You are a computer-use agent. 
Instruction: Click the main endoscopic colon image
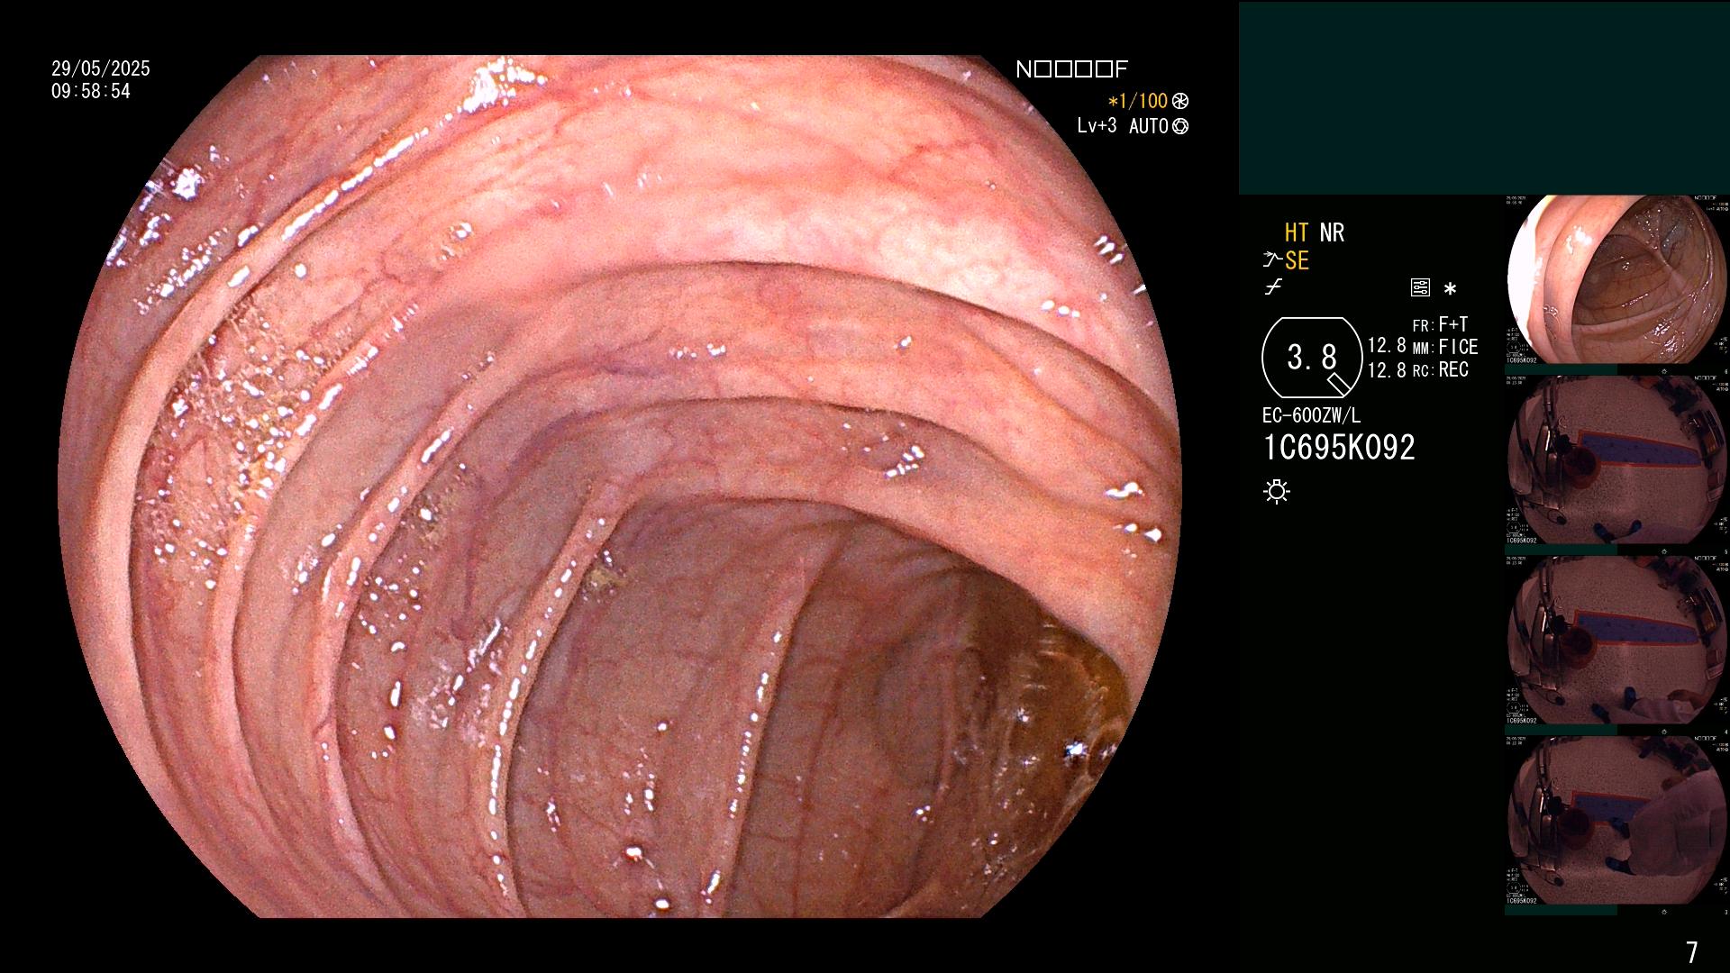pyautogui.click(x=620, y=486)
